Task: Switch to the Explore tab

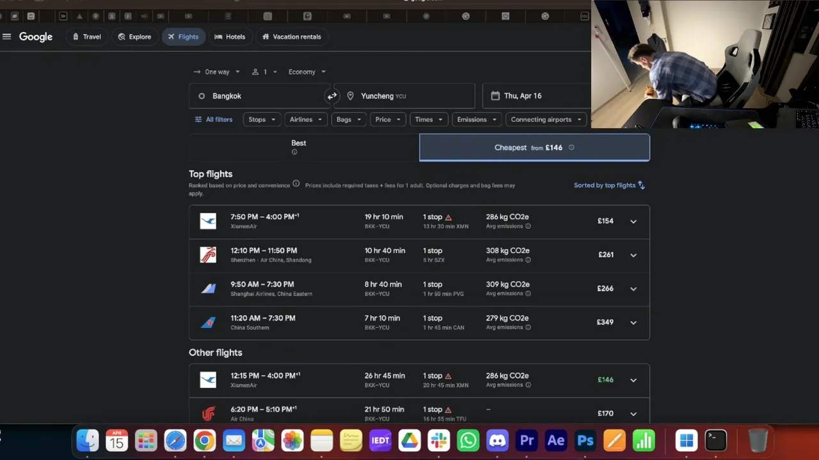Action: [x=134, y=36]
